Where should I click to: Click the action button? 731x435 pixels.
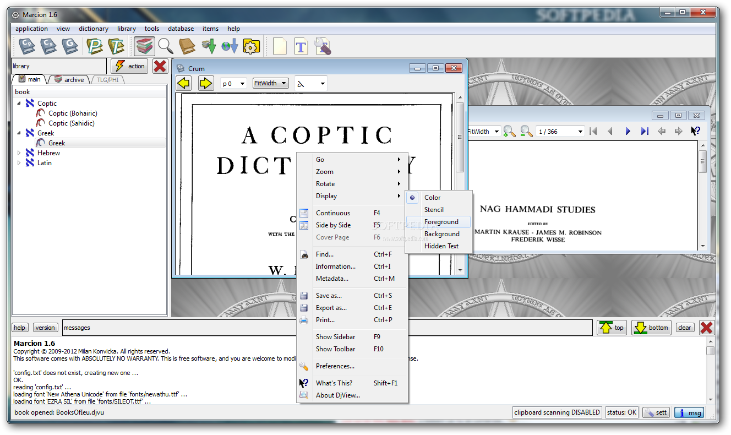130,66
